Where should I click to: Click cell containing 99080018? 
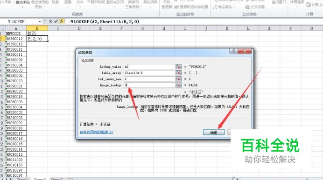coord(16,128)
